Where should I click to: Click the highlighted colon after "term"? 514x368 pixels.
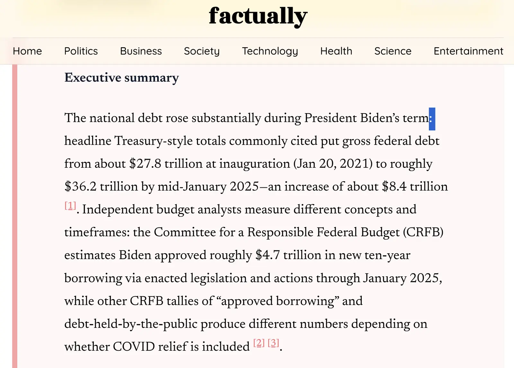432,119
